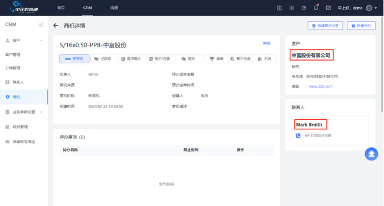The image size is (384, 206).
Task: Open the notifications bell
Action: pos(316,8)
